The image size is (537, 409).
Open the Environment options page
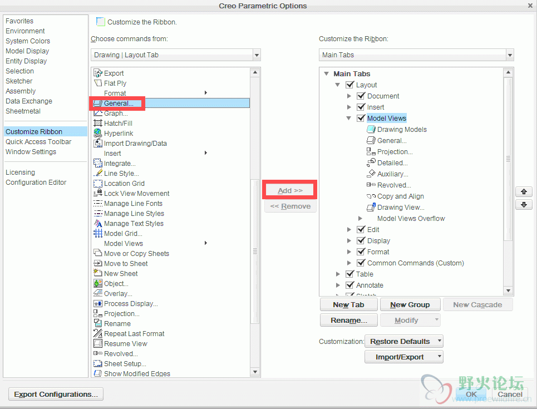tap(25, 31)
